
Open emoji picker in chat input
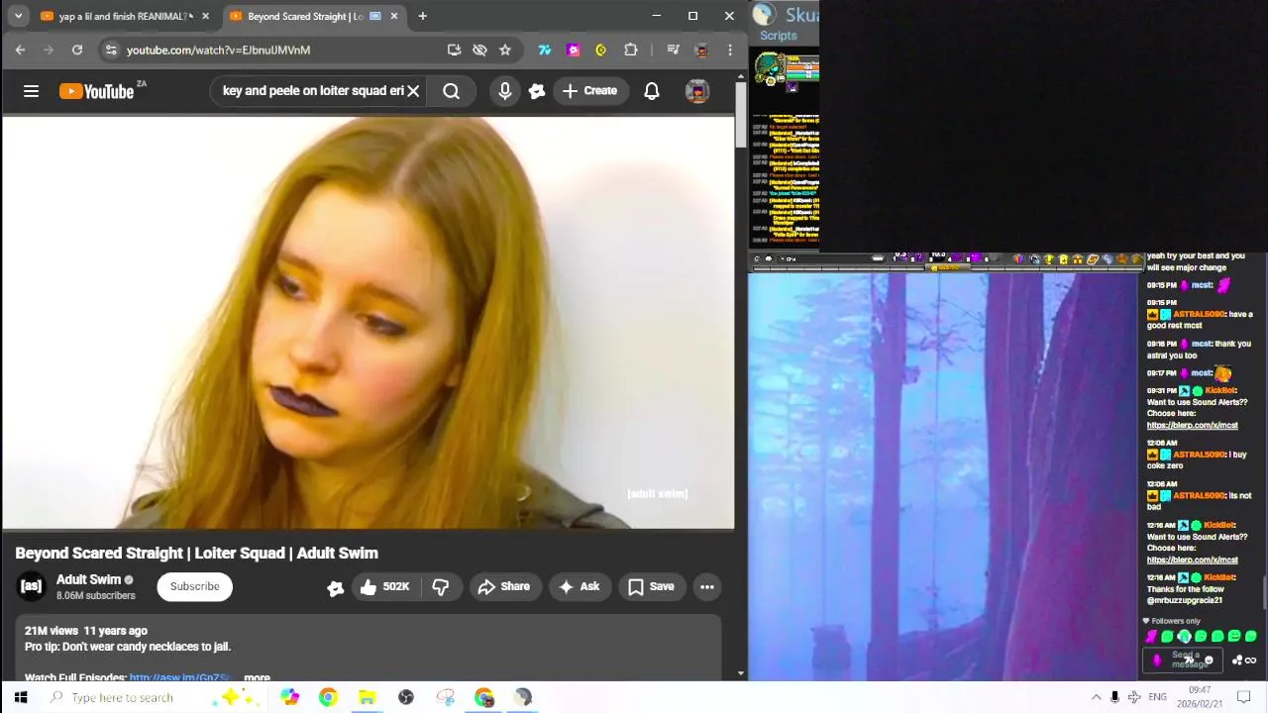(1208, 661)
